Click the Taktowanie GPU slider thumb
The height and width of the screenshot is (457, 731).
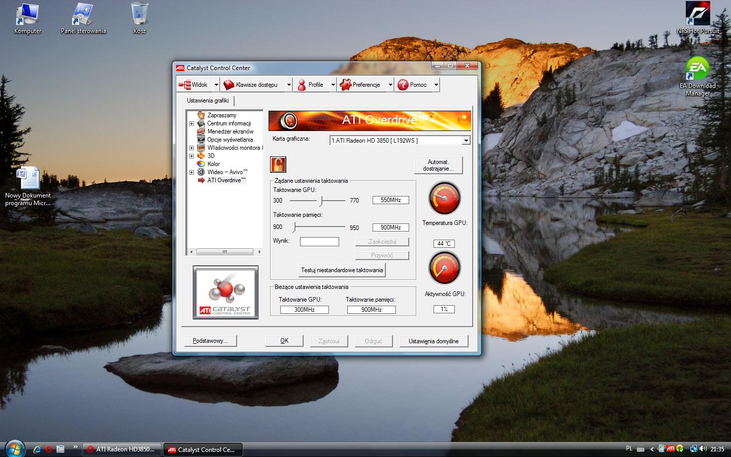[x=320, y=201]
